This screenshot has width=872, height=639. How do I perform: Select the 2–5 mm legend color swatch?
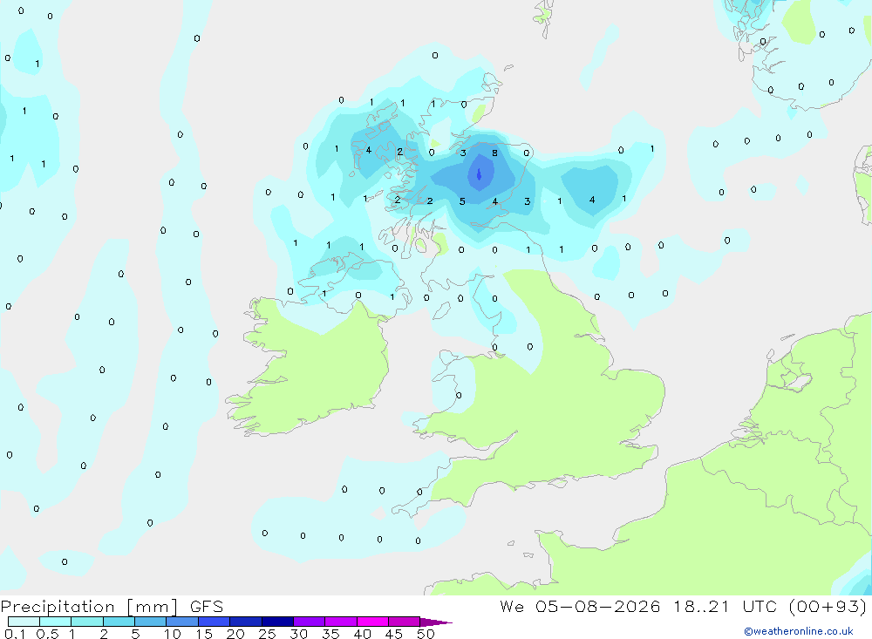click(119, 622)
